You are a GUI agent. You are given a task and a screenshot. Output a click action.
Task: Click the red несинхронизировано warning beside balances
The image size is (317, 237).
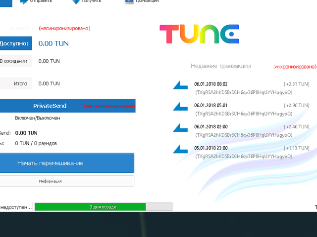64,29
